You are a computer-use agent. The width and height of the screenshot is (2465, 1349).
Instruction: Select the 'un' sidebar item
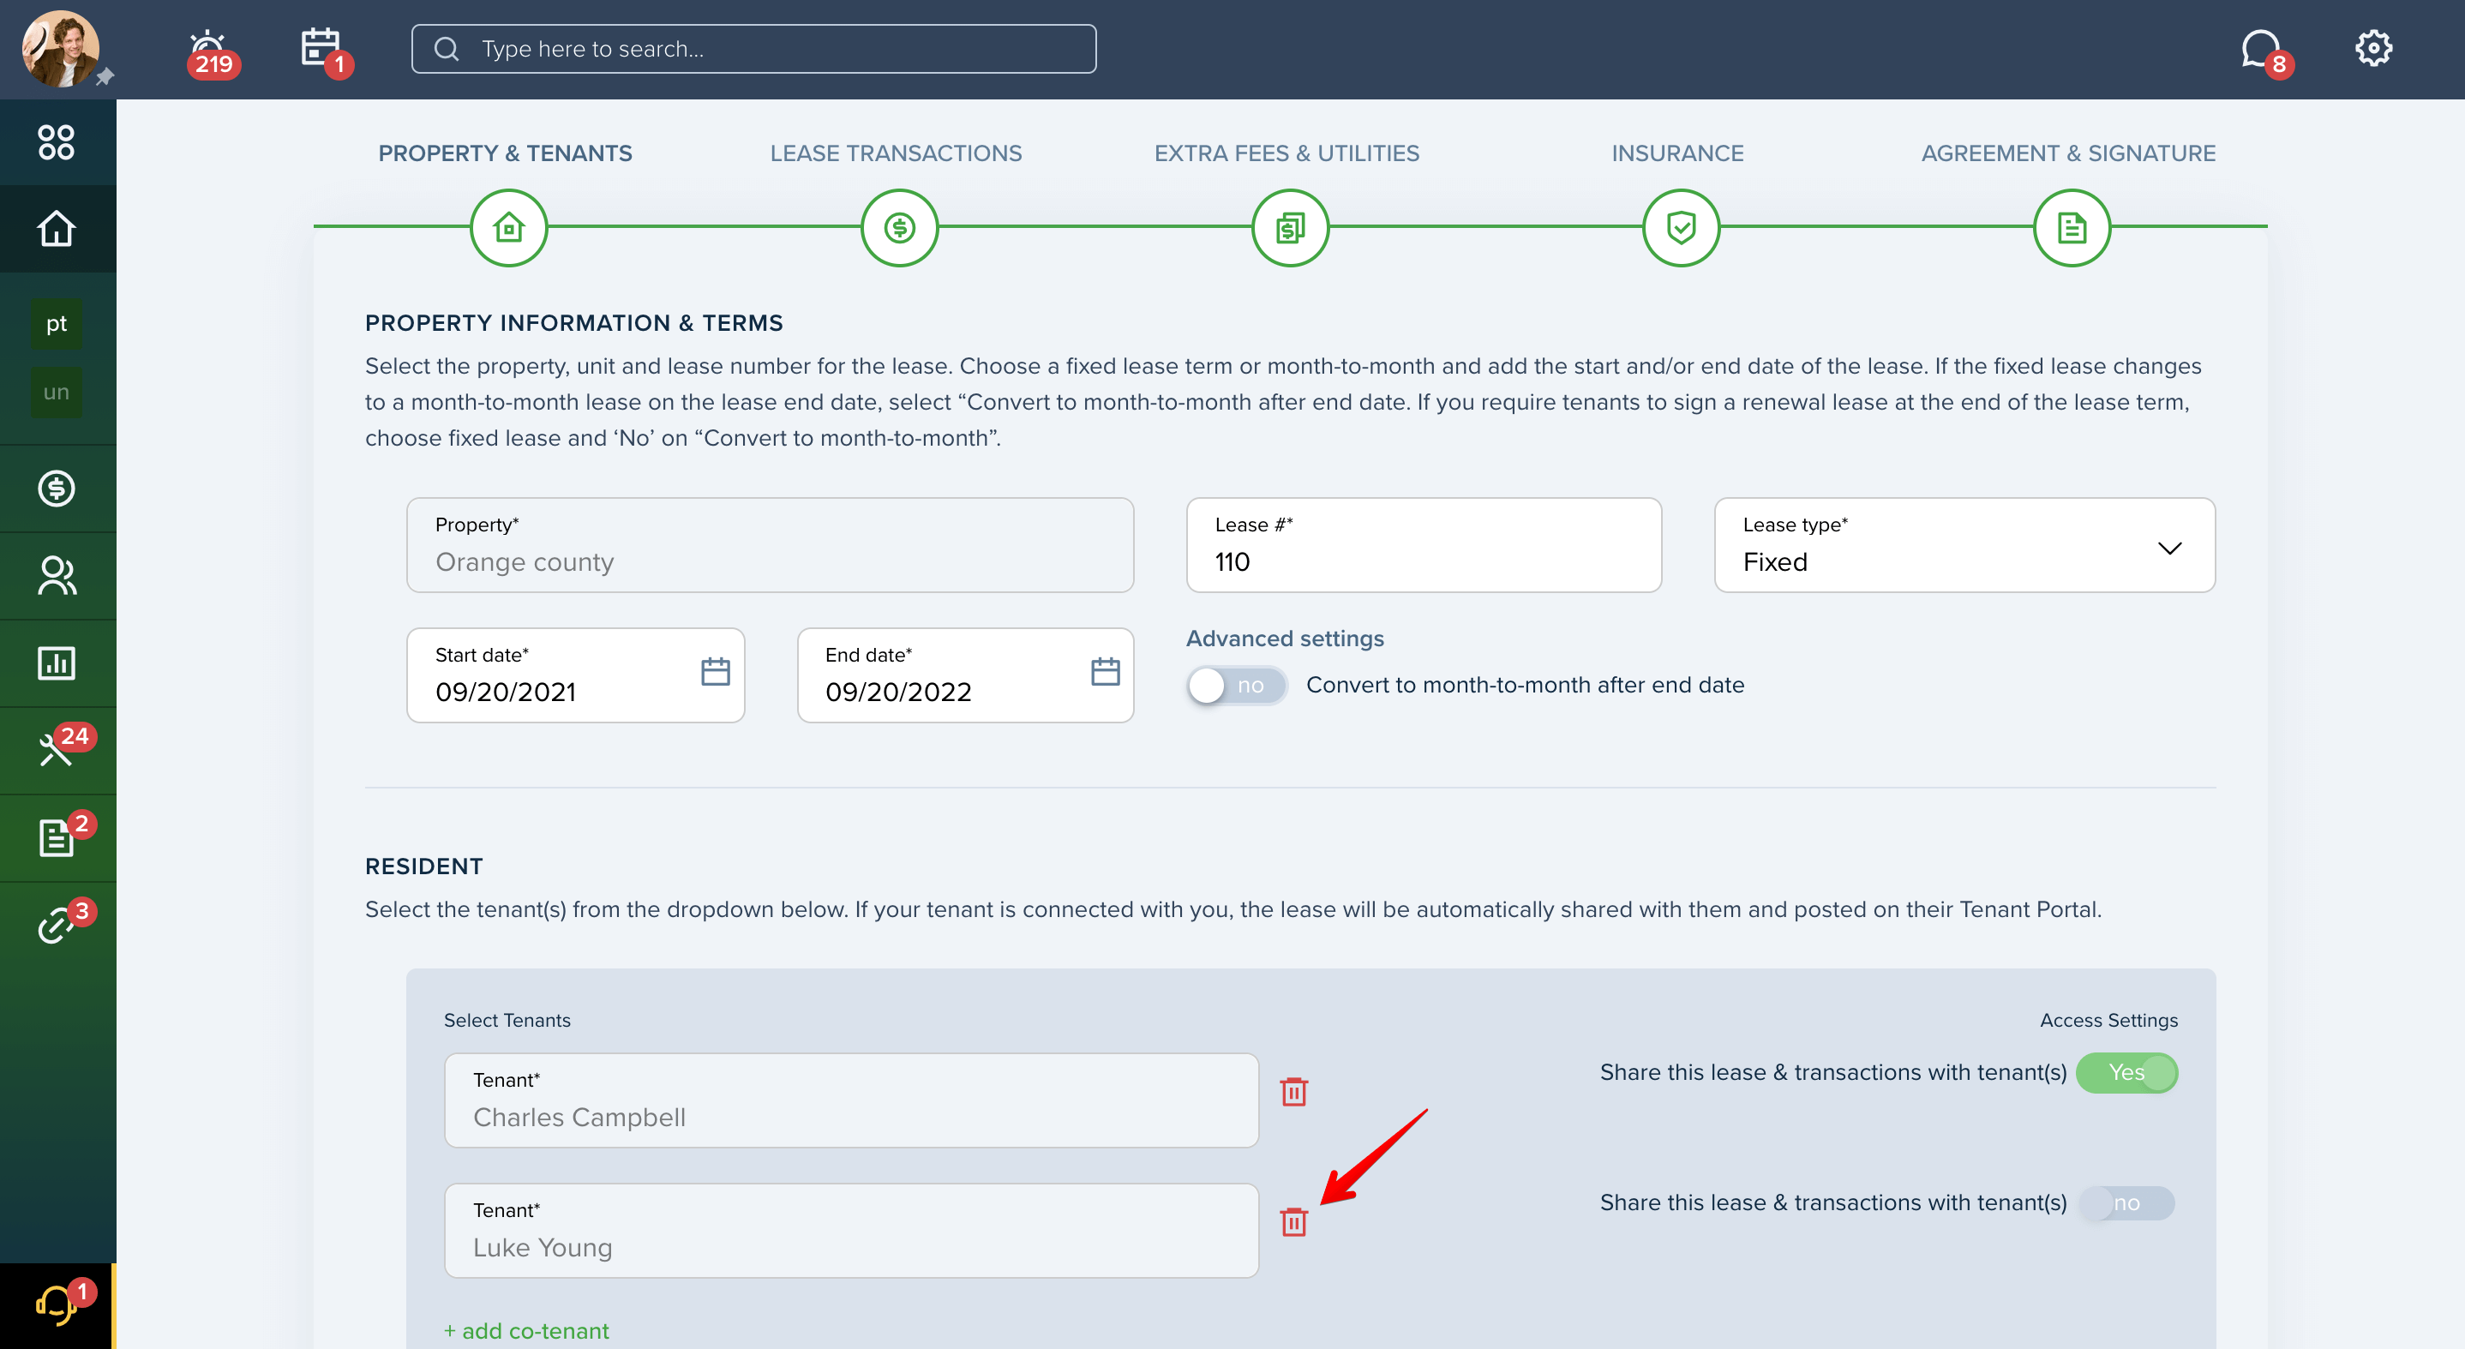point(57,393)
